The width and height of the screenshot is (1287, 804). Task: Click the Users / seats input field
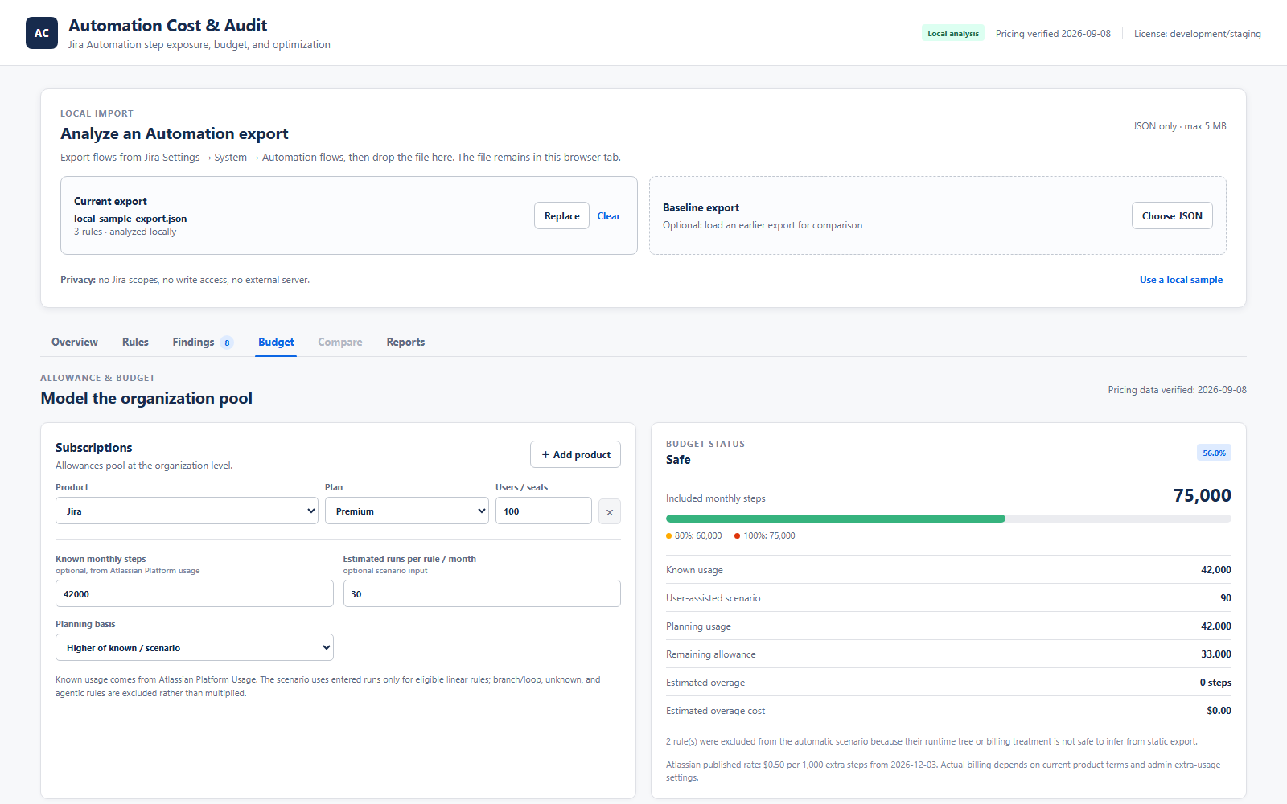pos(544,511)
